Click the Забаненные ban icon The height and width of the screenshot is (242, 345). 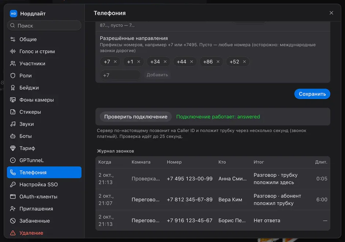pyautogui.click(x=13, y=221)
